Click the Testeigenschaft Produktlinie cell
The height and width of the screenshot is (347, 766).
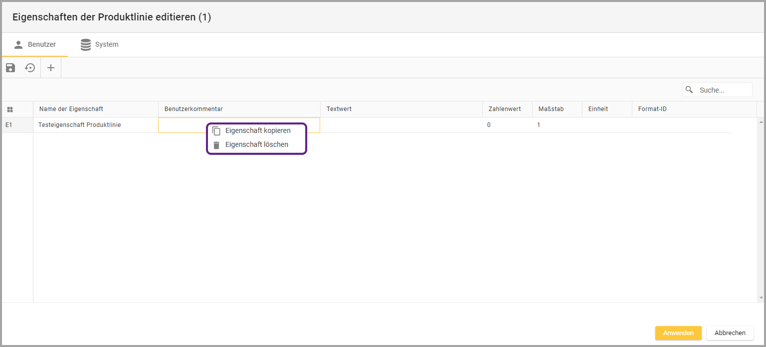(x=80, y=125)
